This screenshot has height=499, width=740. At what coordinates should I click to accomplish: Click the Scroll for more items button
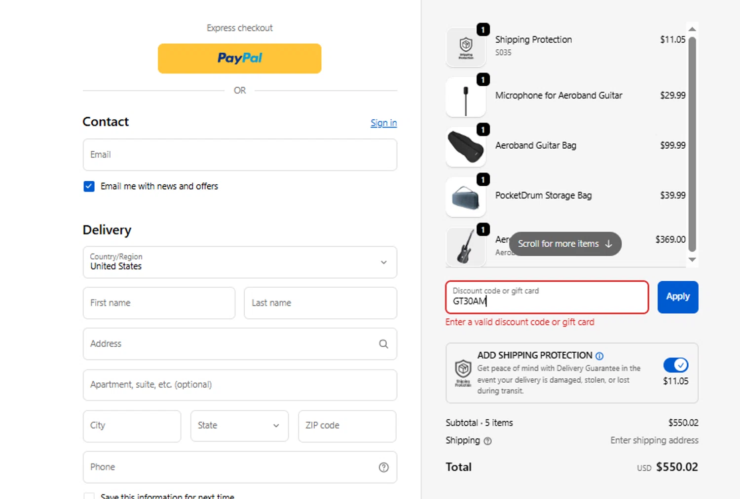pos(565,244)
